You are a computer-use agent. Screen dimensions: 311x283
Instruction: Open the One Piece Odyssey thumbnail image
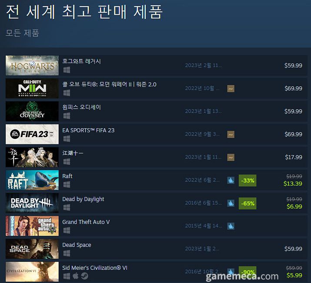tap(32, 111)
